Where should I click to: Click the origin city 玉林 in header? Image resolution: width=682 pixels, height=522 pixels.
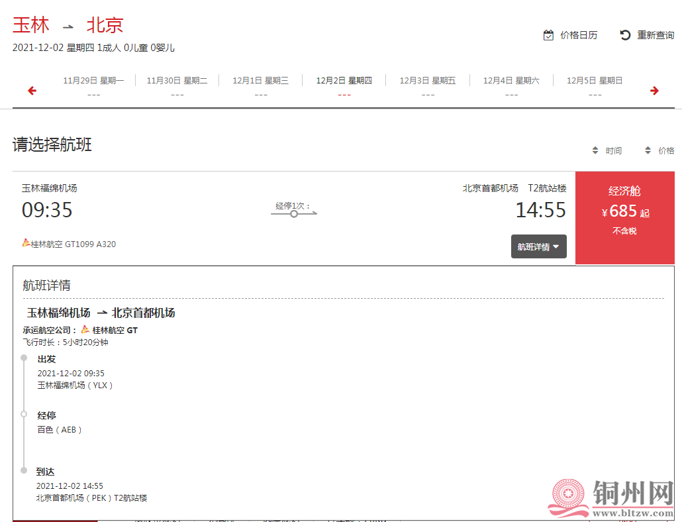30,25
